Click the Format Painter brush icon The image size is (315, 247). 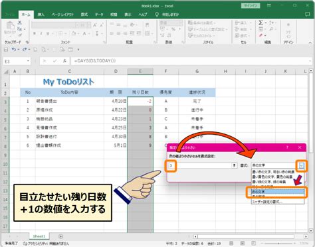pos(20,35)
